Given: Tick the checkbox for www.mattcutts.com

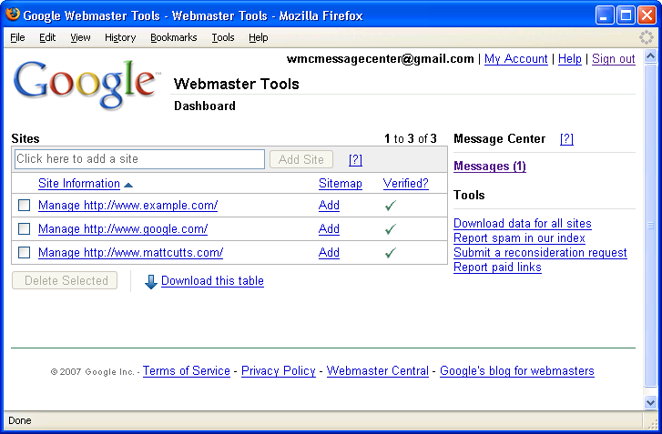Looking at the screenshot, I should pos(24,253).
